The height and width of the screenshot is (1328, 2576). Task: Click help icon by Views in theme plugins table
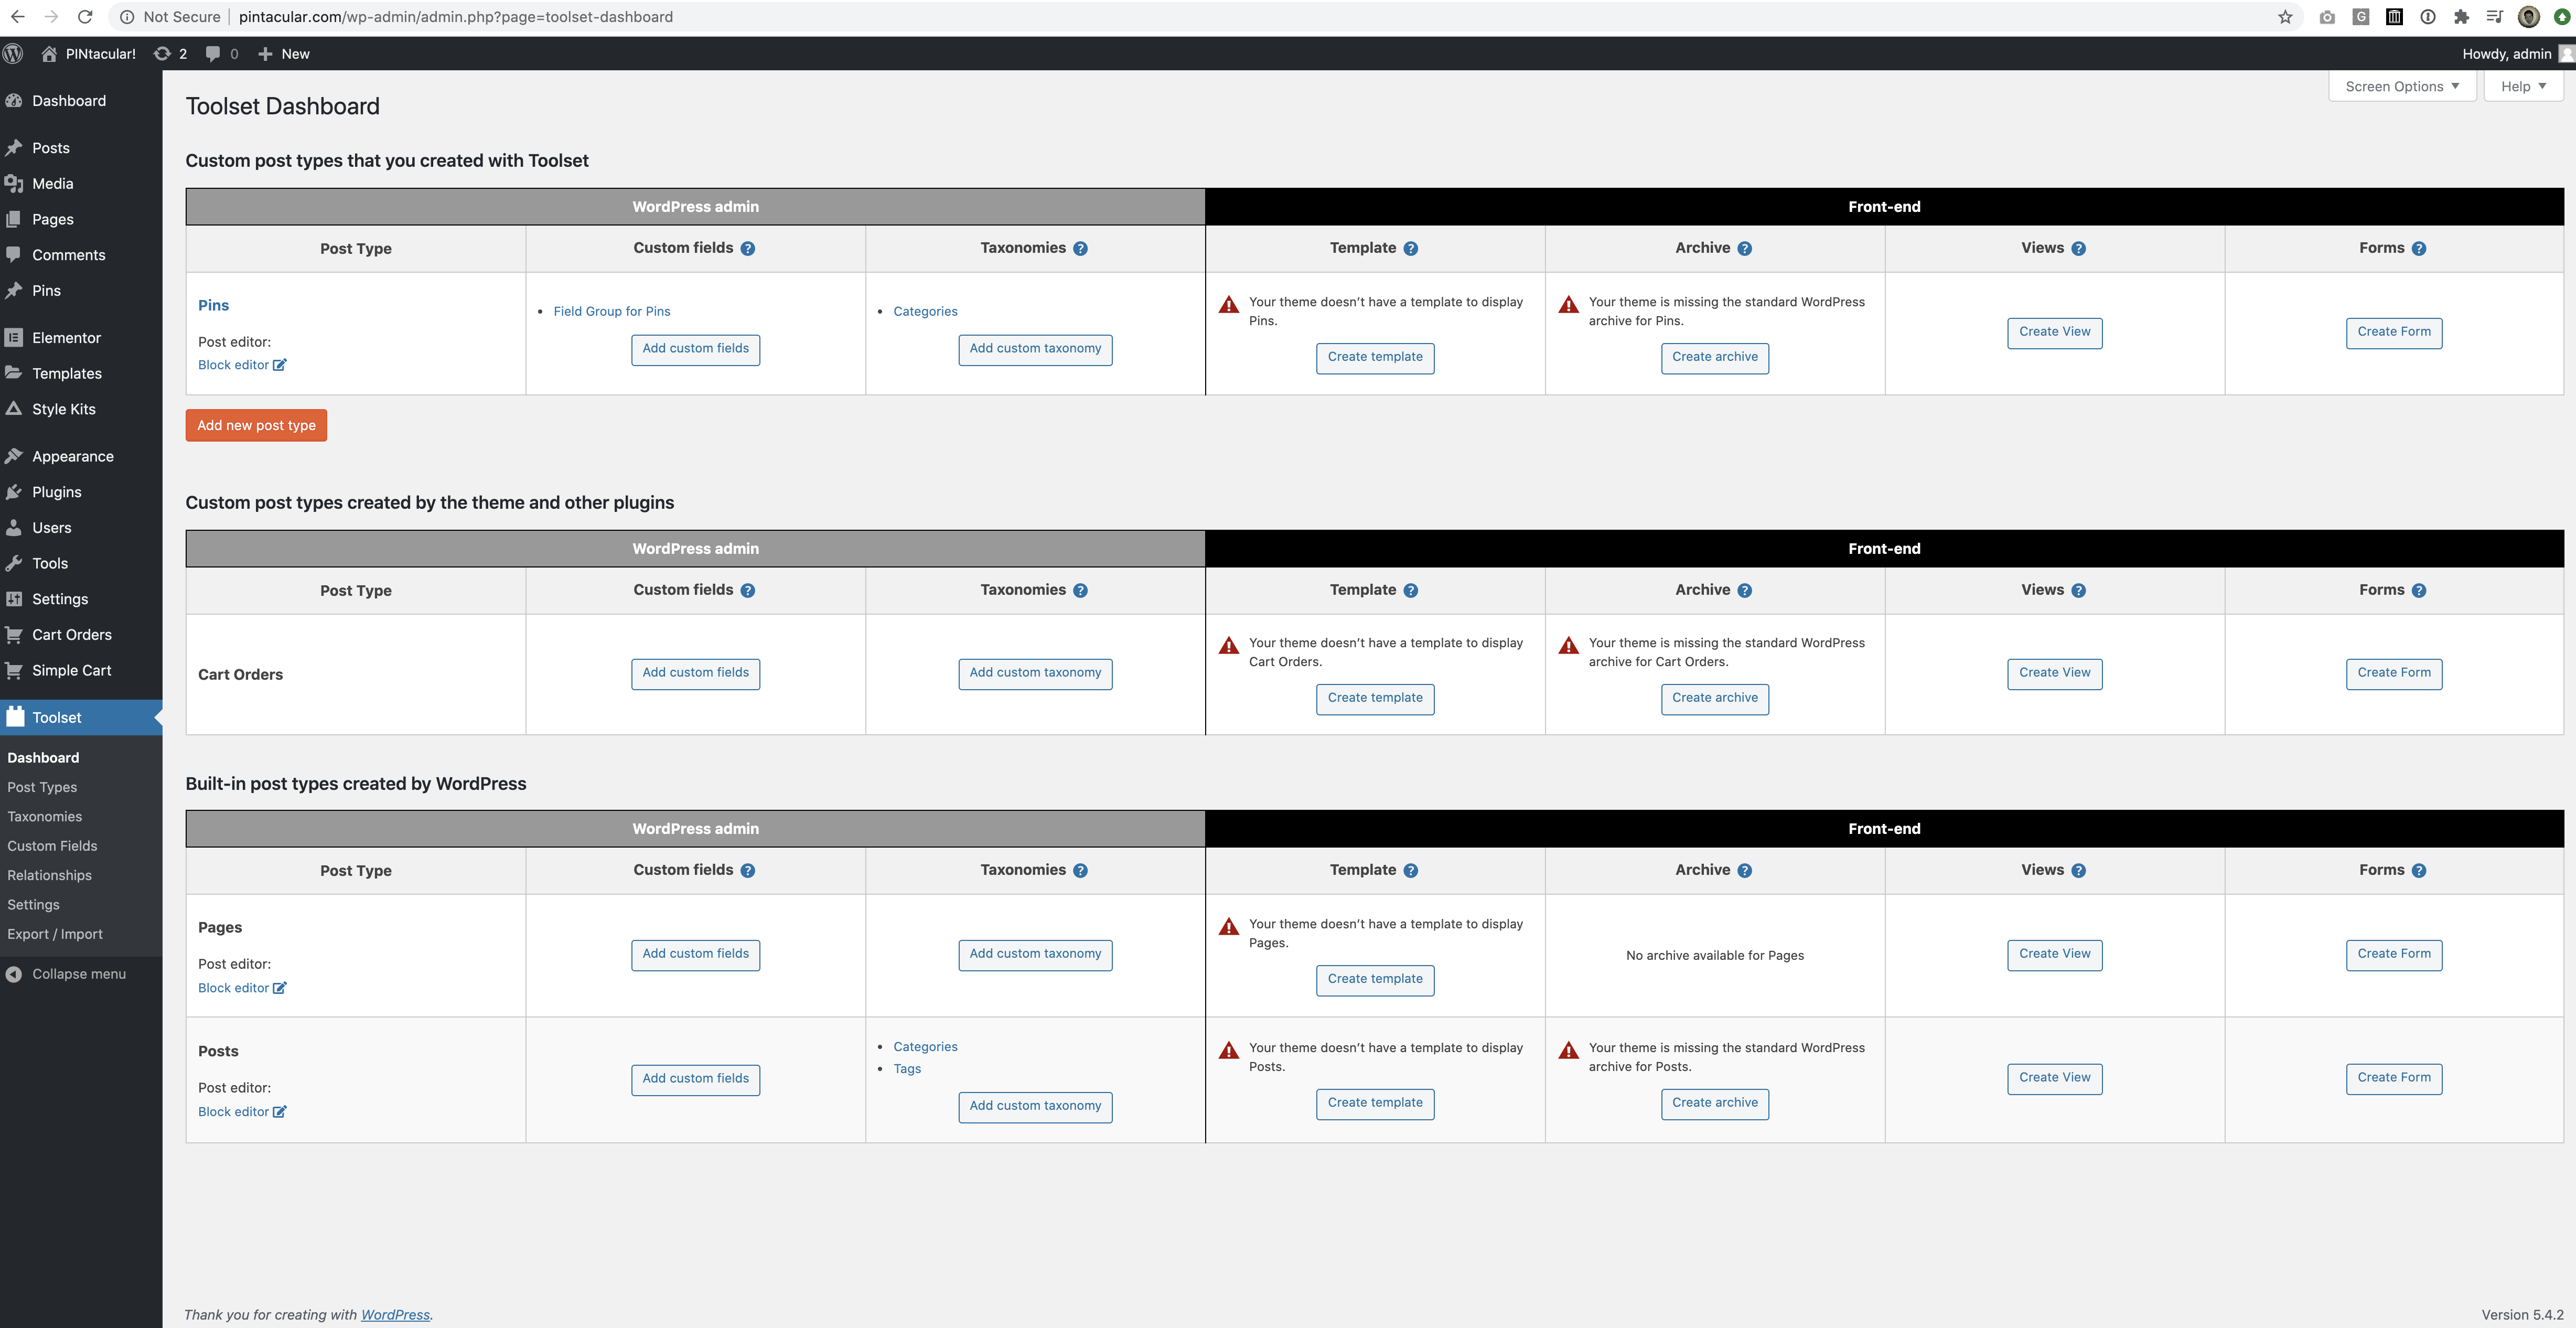[x=2079, y=591]
